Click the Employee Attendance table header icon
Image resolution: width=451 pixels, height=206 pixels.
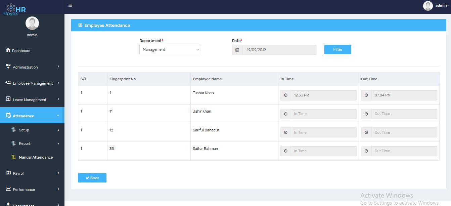(80, 25)
